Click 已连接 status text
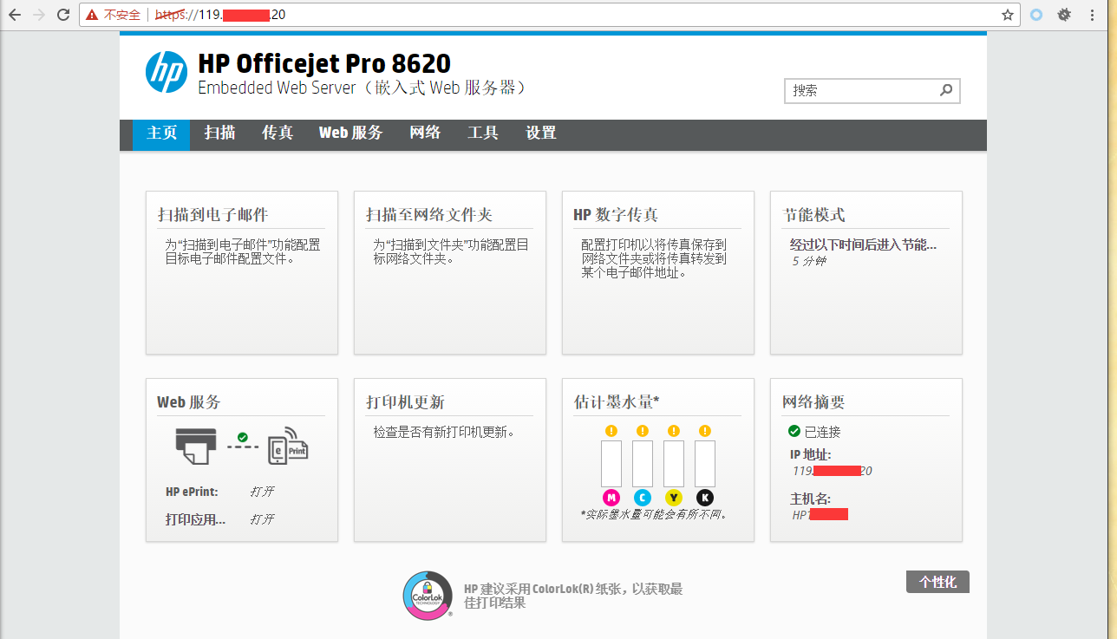Viewport: 1117px width, 639px height. click(822, 432)
